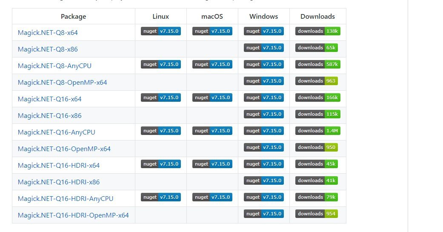Click the Windows nuget badge for Magick.NET-Q8-OpenMP-x64
Viewport: 443px width, 232px height.
pos(263,81)
